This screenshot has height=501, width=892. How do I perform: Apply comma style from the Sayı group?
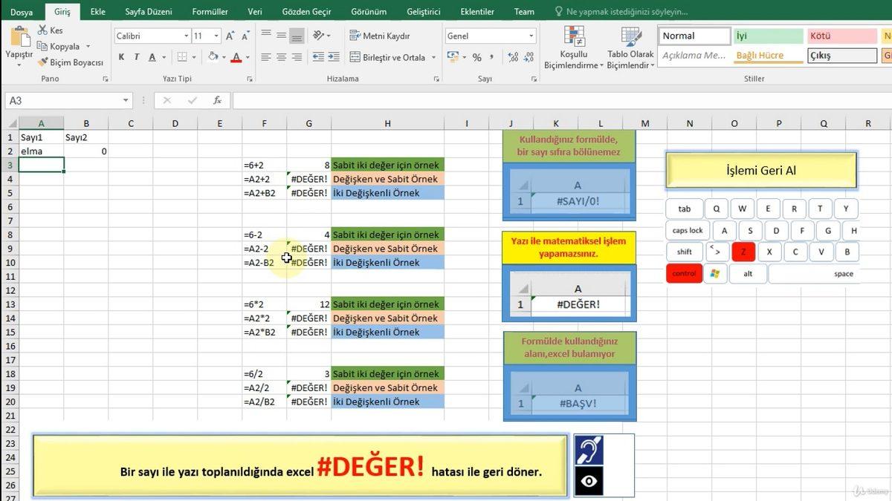click(x=489, y=56)
